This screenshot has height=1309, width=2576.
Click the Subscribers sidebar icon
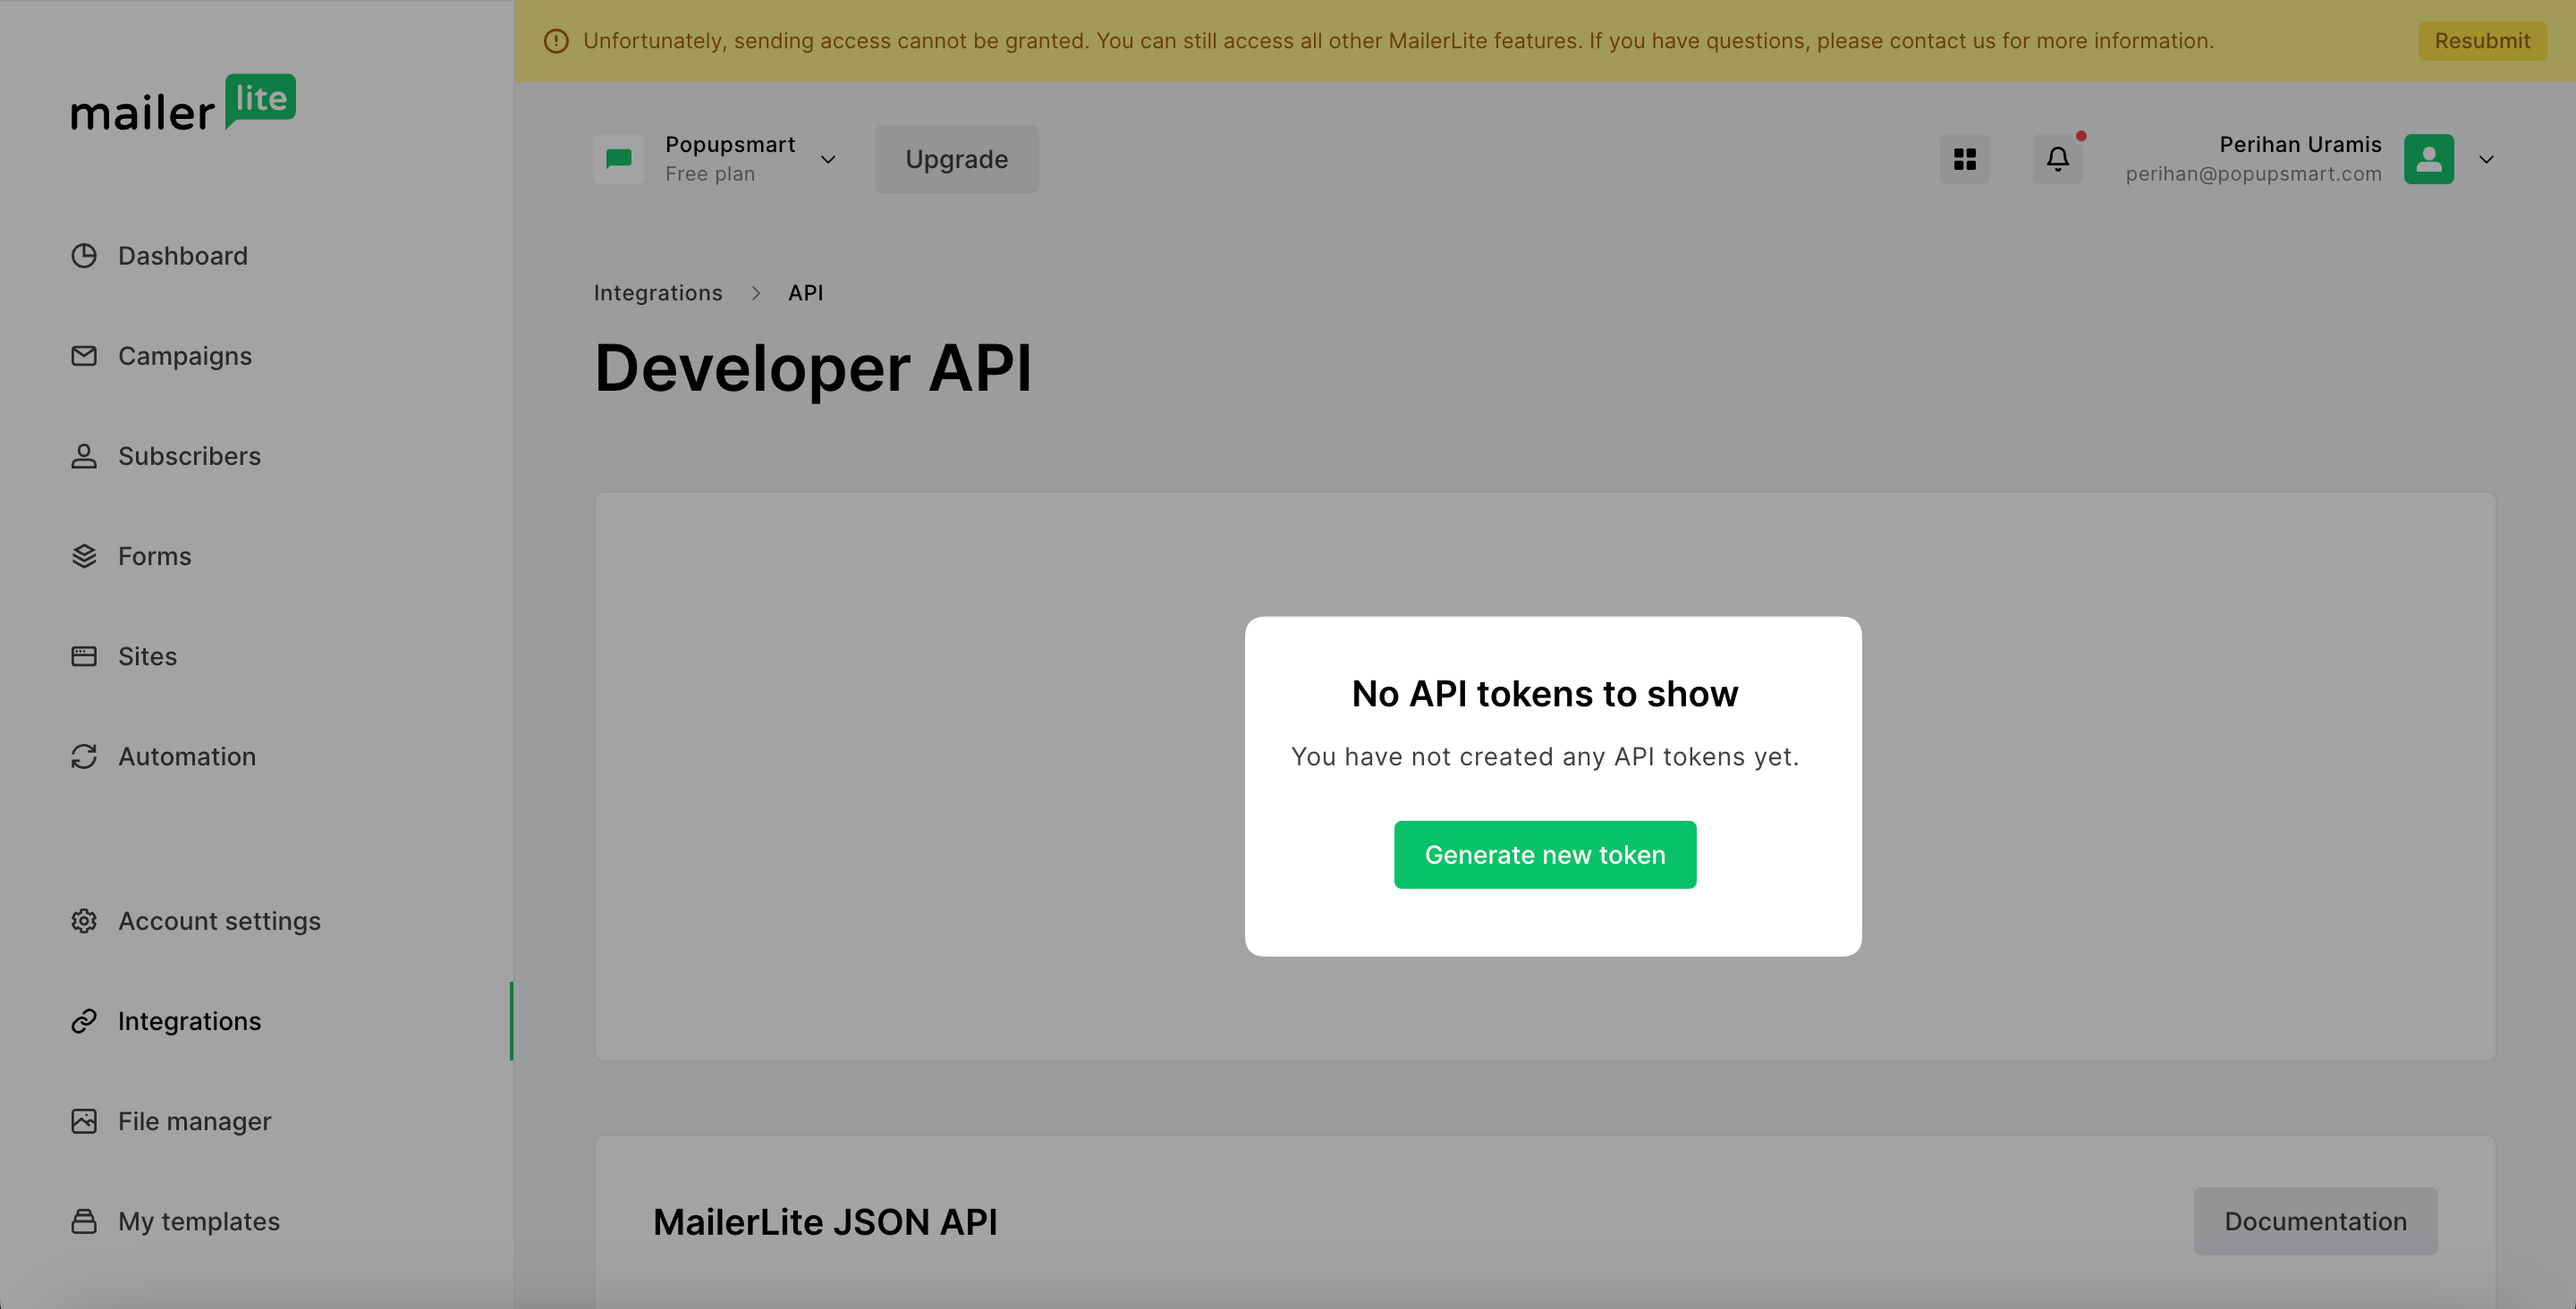pos(81,456)
